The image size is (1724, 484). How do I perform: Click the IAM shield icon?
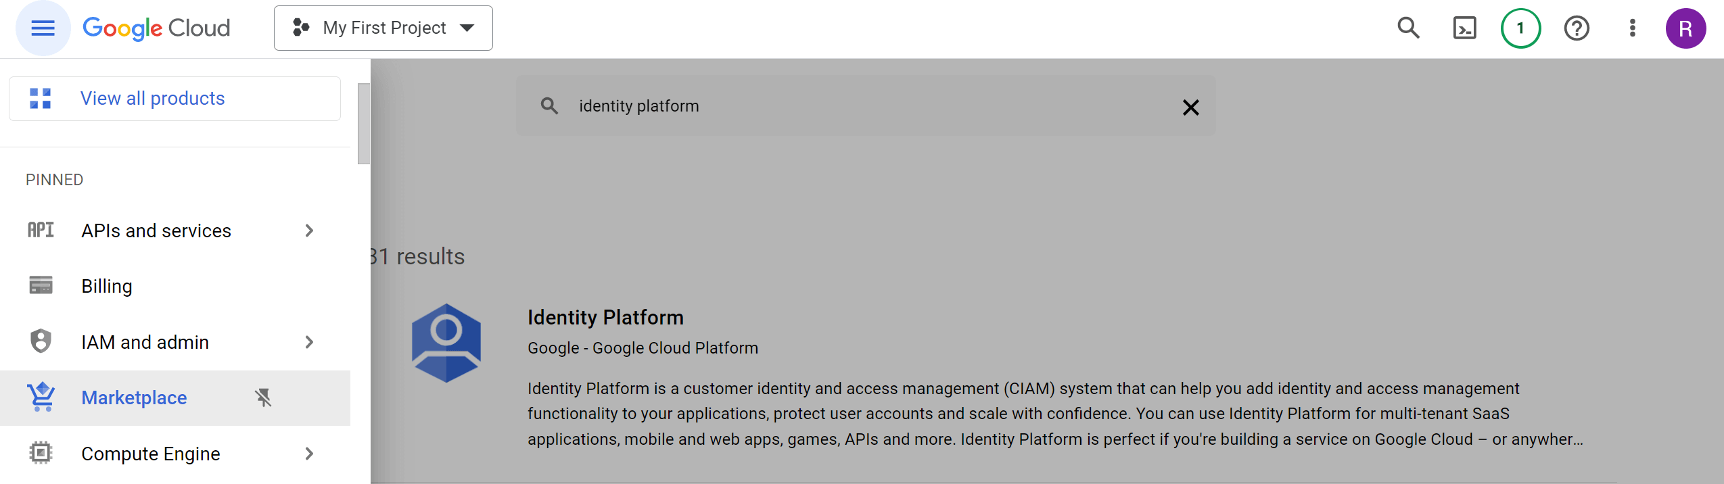pos(41,341)
